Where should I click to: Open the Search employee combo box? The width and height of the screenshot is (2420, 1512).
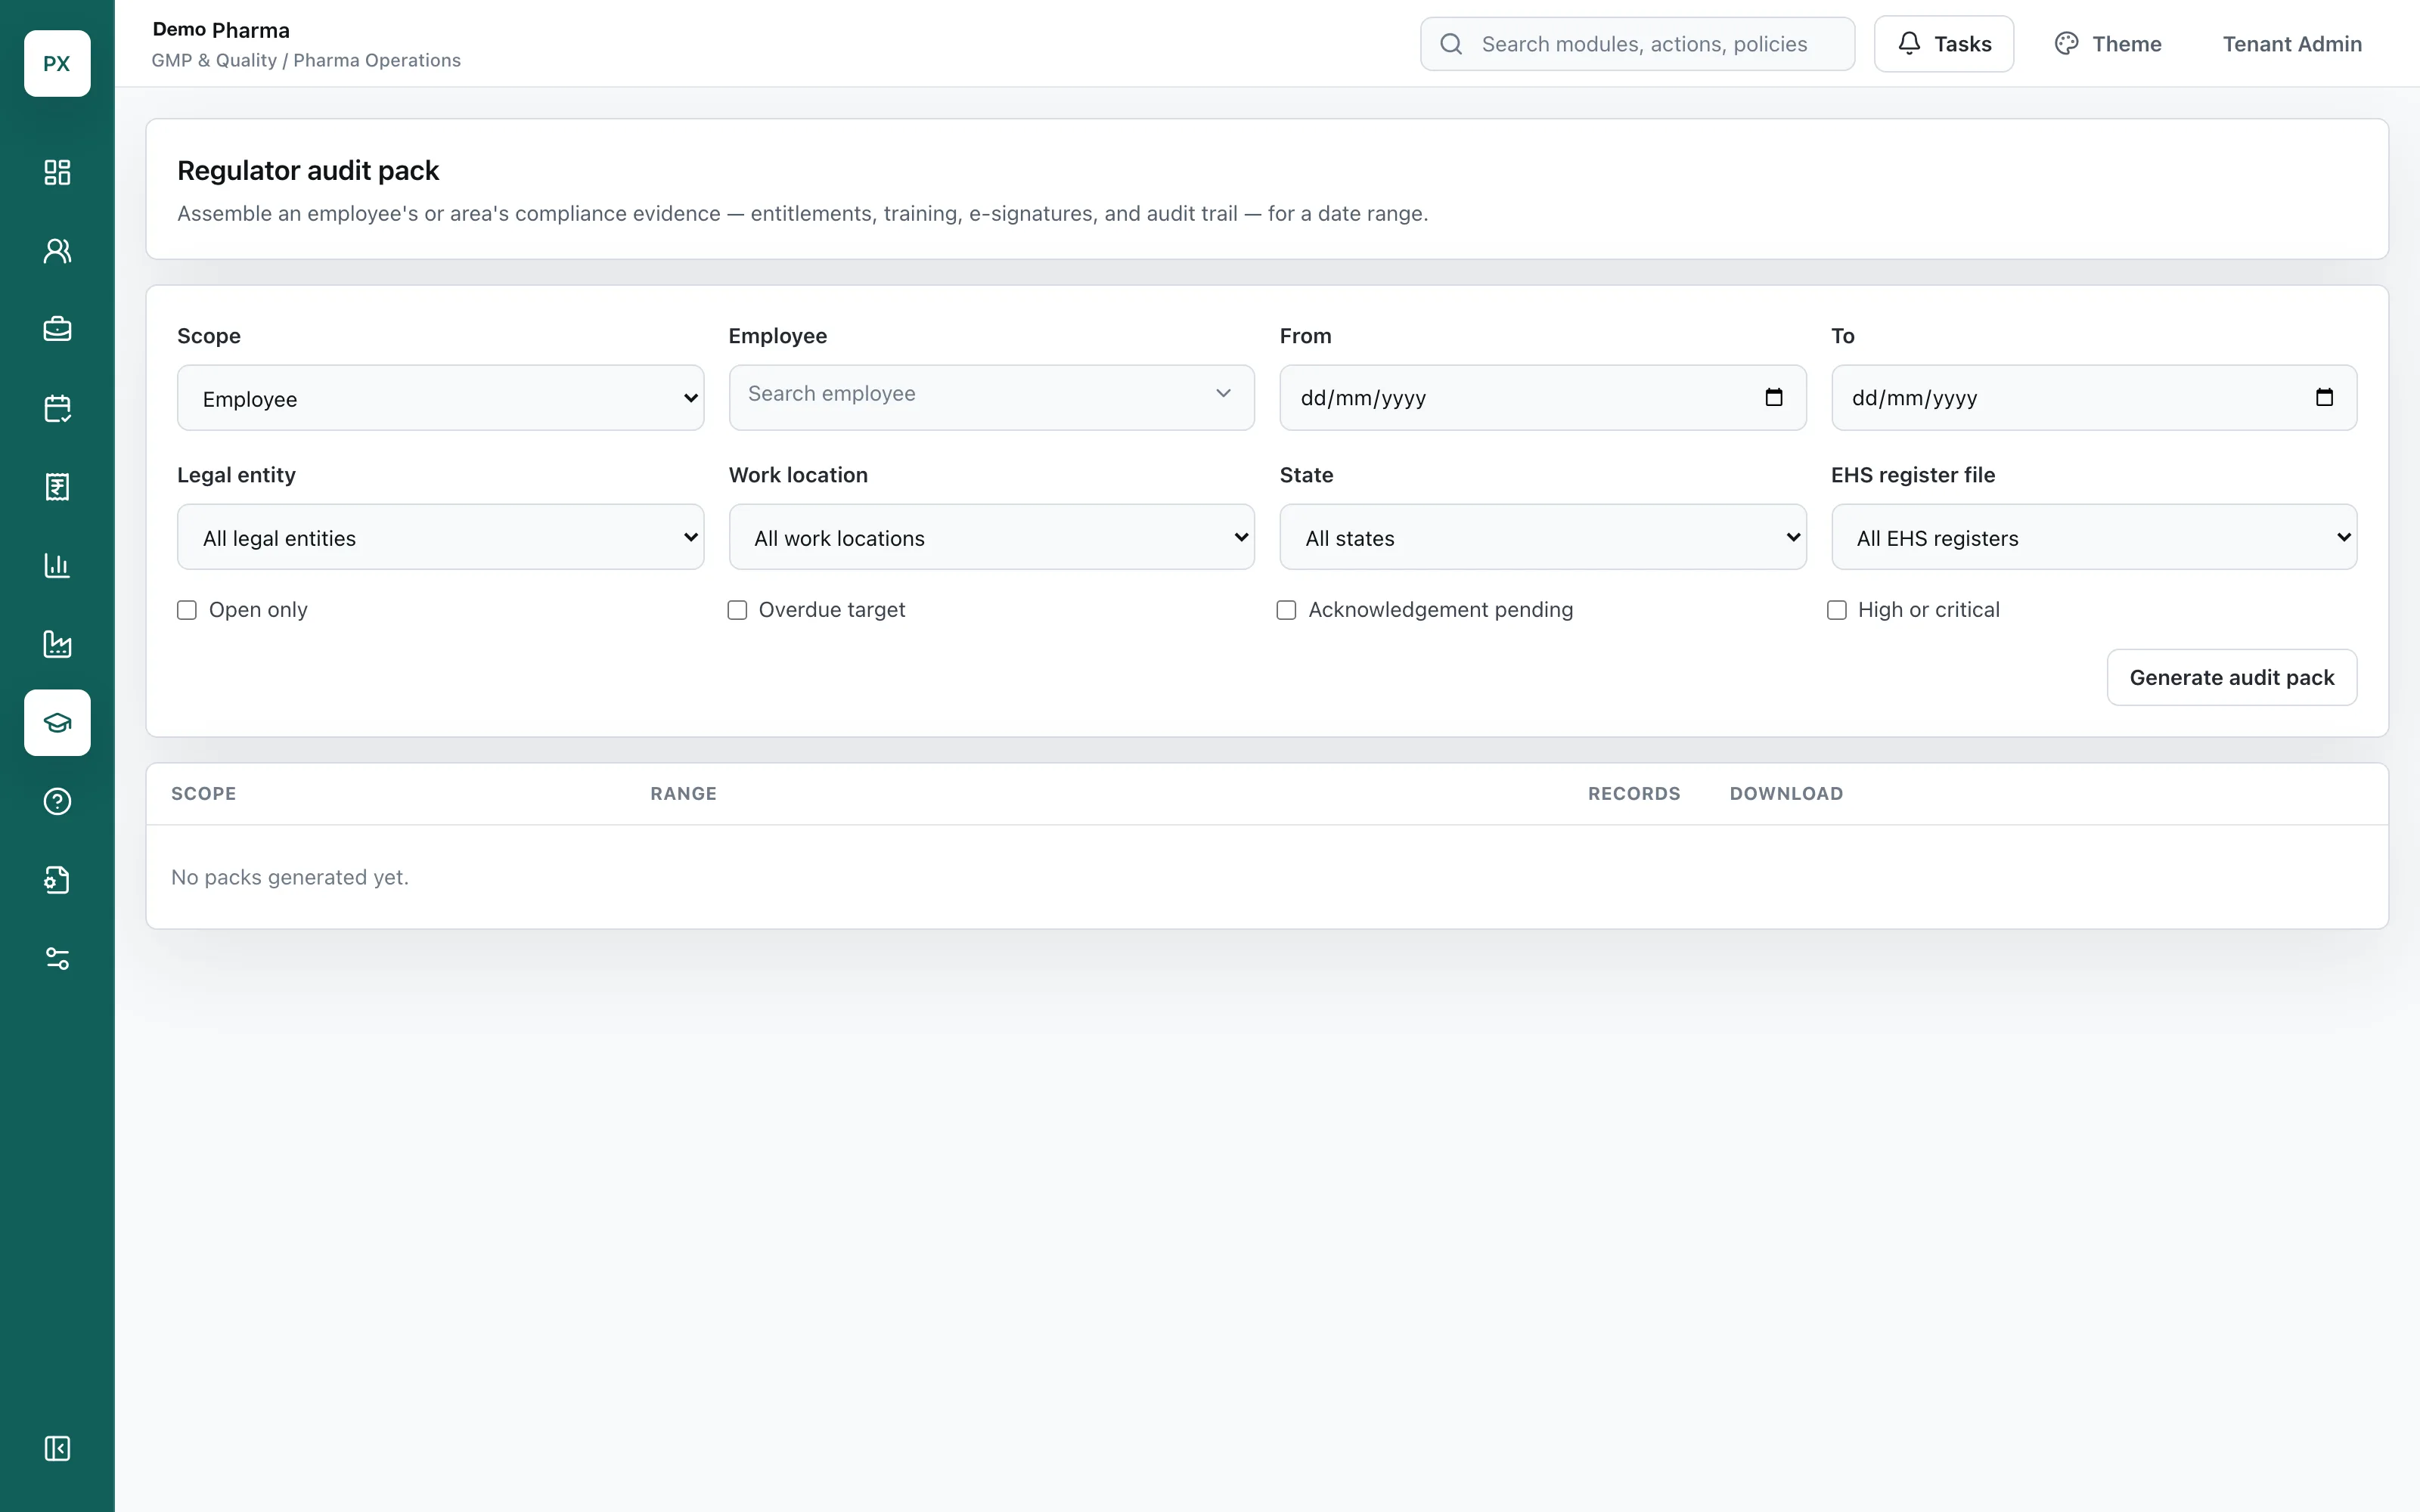point(991,398)
